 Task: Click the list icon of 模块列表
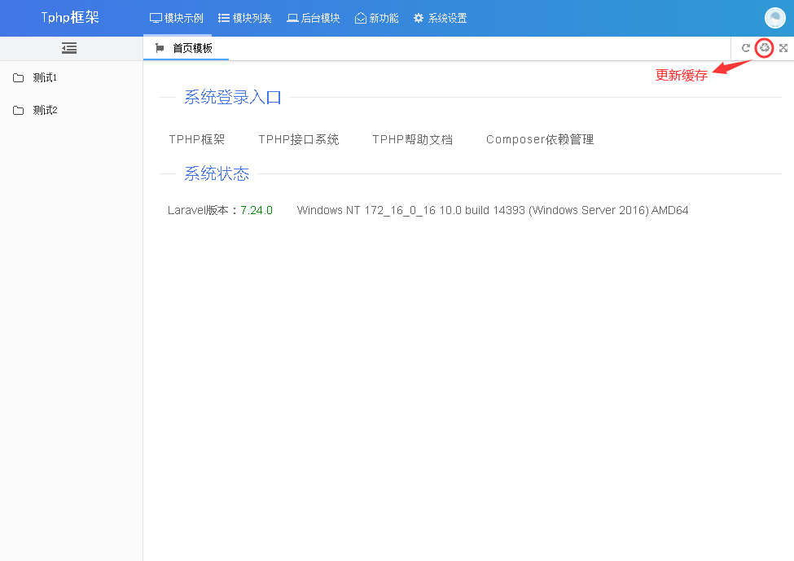pyautogui.click(x=224, y=18)
